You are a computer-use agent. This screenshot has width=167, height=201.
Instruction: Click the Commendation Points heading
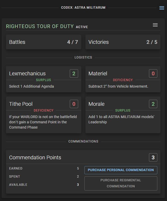coord(35,158)
